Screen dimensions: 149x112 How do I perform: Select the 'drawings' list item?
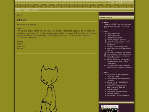coord(21,46)
